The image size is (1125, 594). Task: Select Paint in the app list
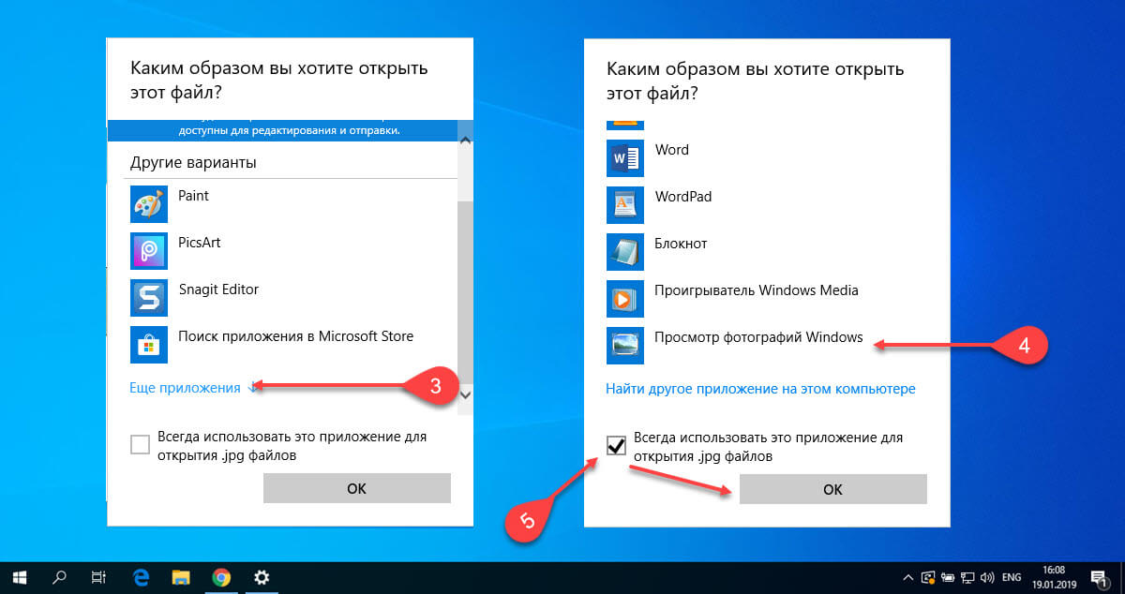[193, 197]
